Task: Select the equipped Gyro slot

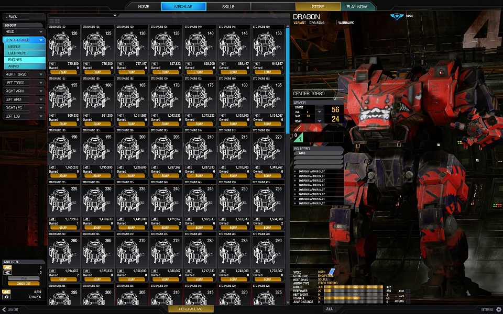Action: (318, 153)
